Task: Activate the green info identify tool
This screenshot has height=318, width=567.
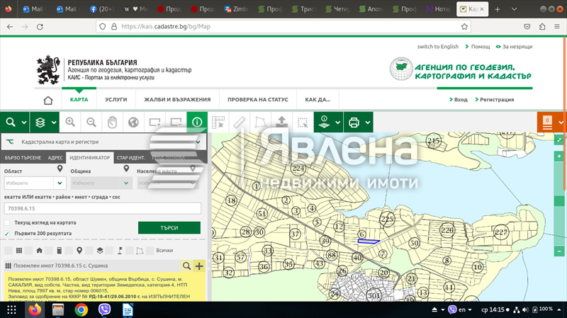Action: coord(196,122)
